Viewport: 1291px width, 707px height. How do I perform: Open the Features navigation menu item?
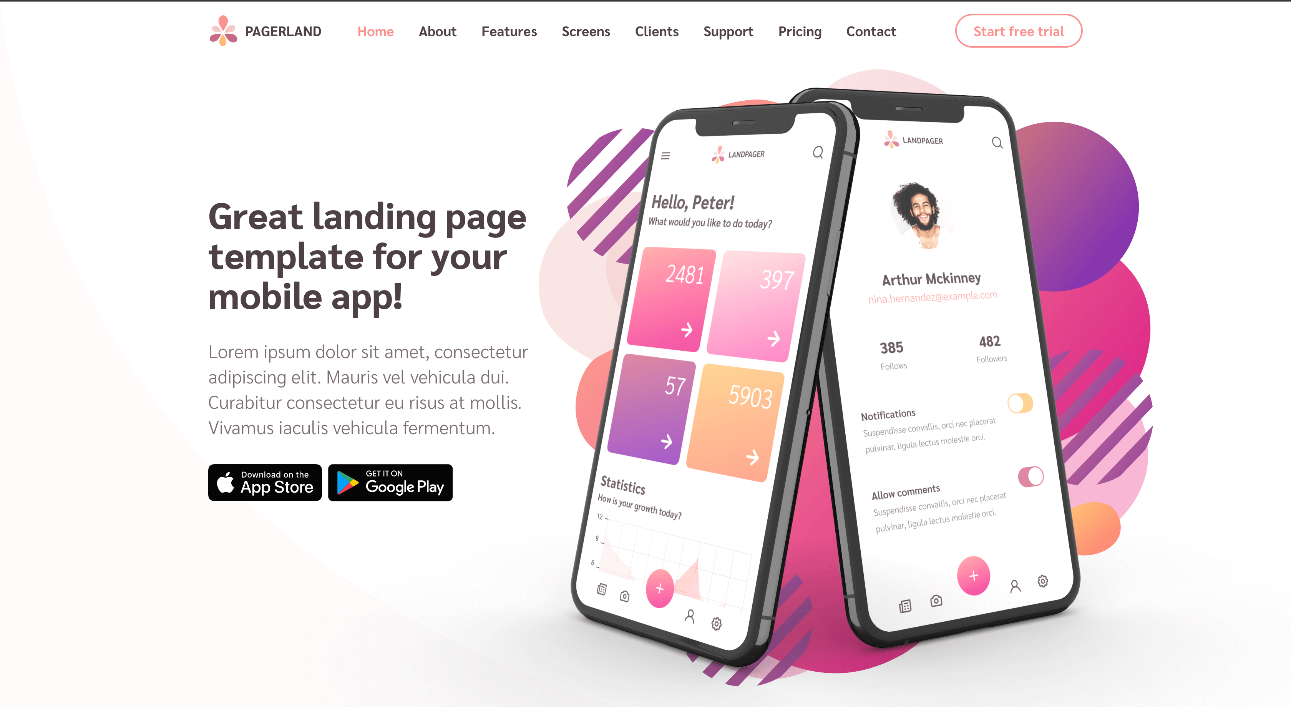click(509, 32)
